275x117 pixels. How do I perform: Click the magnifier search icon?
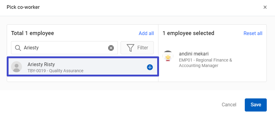[18, 48]
